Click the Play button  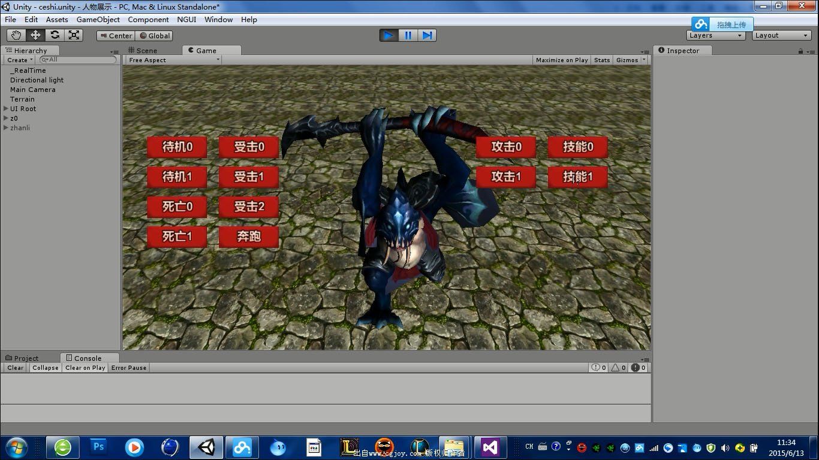pyautogui.click(x=389, y=35)
